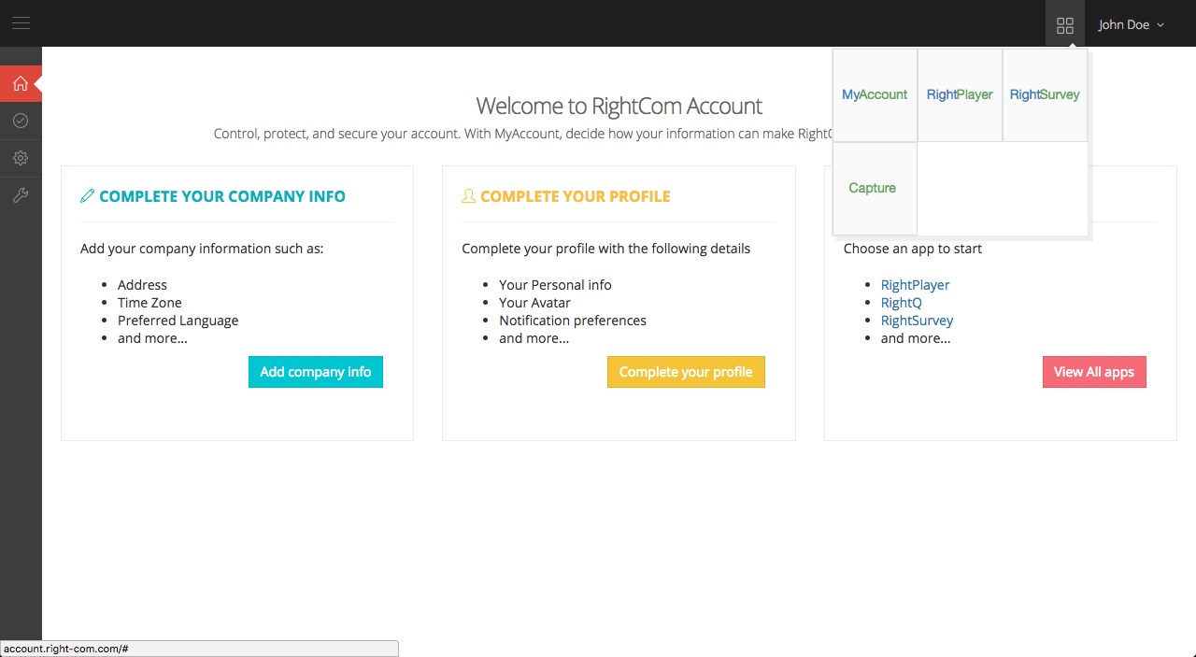Screen dimensions: 1196x657
Task: Click the user icon beside Complete Your Profile
Action: (469, 196)
